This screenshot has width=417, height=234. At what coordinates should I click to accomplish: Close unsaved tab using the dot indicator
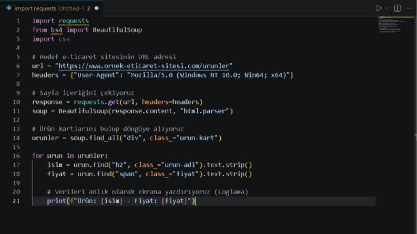click(x=97, y=8)
